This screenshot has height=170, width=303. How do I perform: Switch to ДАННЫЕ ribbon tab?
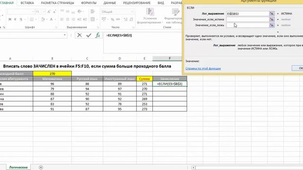pos(110,3)
